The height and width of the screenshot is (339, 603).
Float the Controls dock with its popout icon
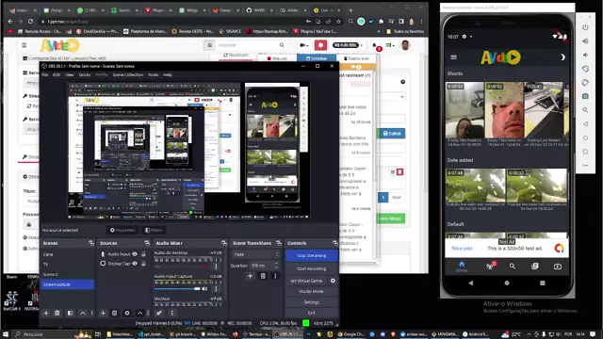335,243
